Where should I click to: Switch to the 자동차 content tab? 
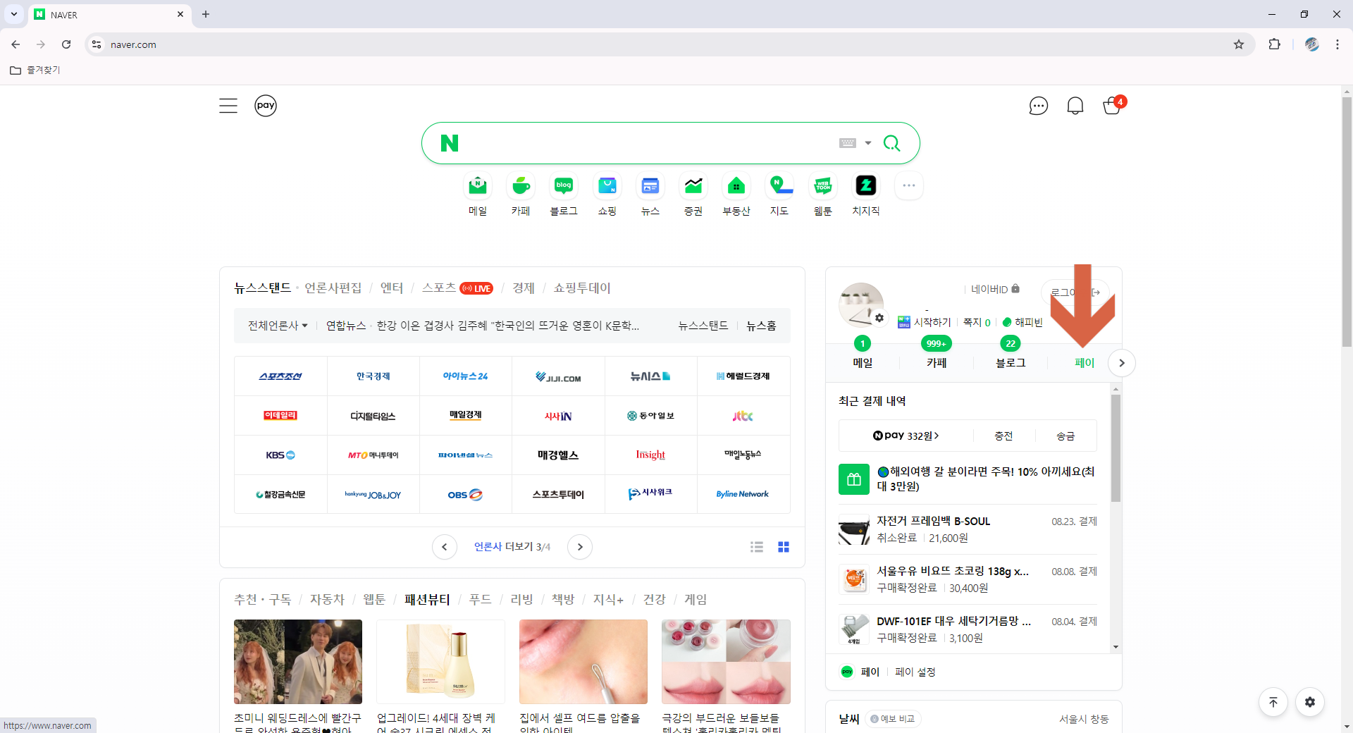point(327,599)
